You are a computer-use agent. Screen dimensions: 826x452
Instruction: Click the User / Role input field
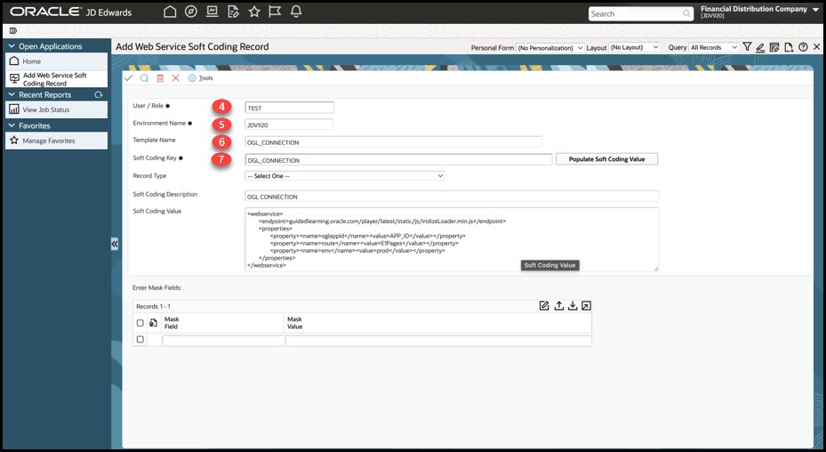point(290,108)
